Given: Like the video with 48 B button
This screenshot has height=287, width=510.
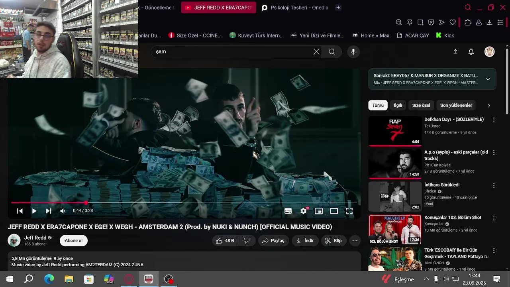Looking at the screenshot, I should tap(225, 241).
